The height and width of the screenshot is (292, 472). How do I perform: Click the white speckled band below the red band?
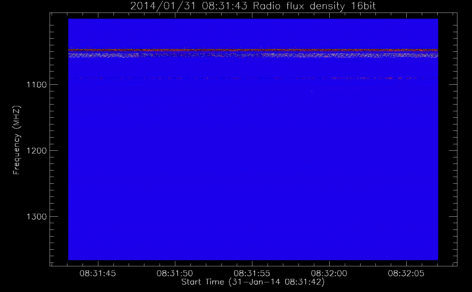pyautogui.click(x=253, y=55)
